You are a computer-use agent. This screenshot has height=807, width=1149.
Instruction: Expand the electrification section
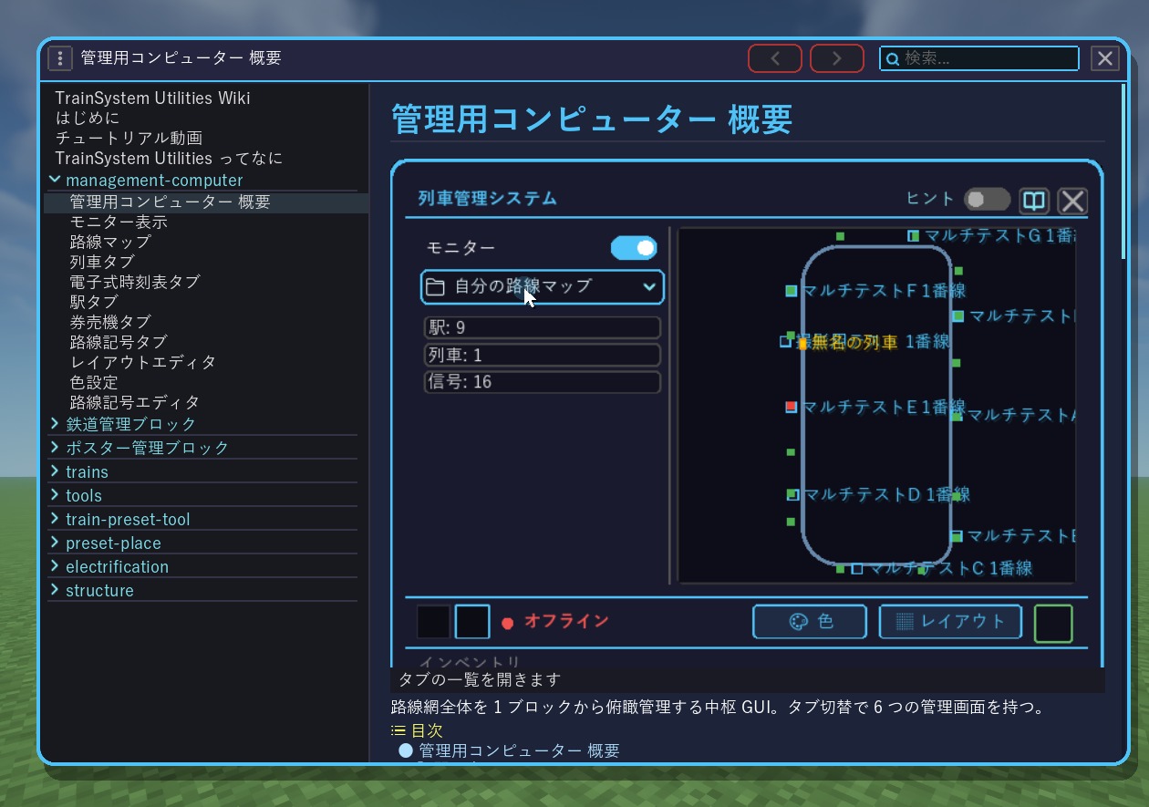click(x=56, y=566)
